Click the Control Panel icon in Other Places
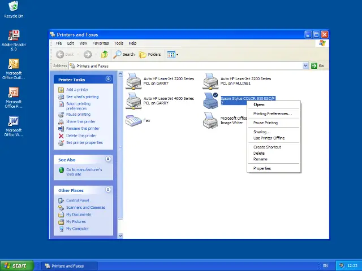 point(61,200)
